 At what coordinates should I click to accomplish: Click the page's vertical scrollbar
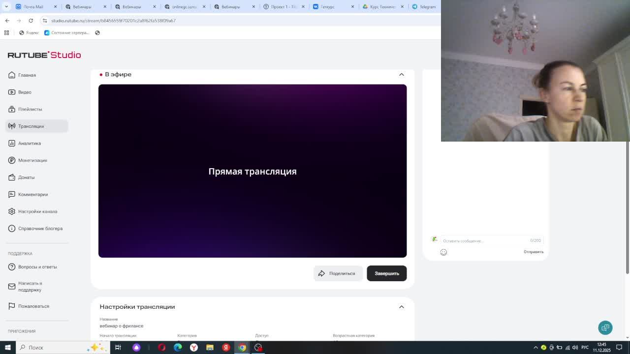point(627,206)
